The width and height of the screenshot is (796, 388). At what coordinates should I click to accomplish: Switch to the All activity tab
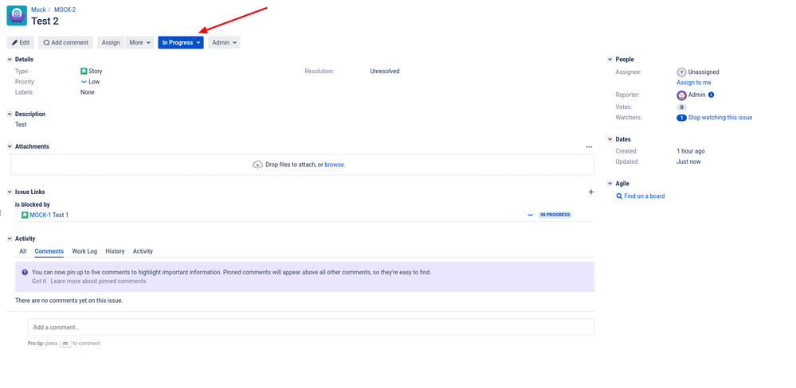pyautogui.click(x=23, y=251)
